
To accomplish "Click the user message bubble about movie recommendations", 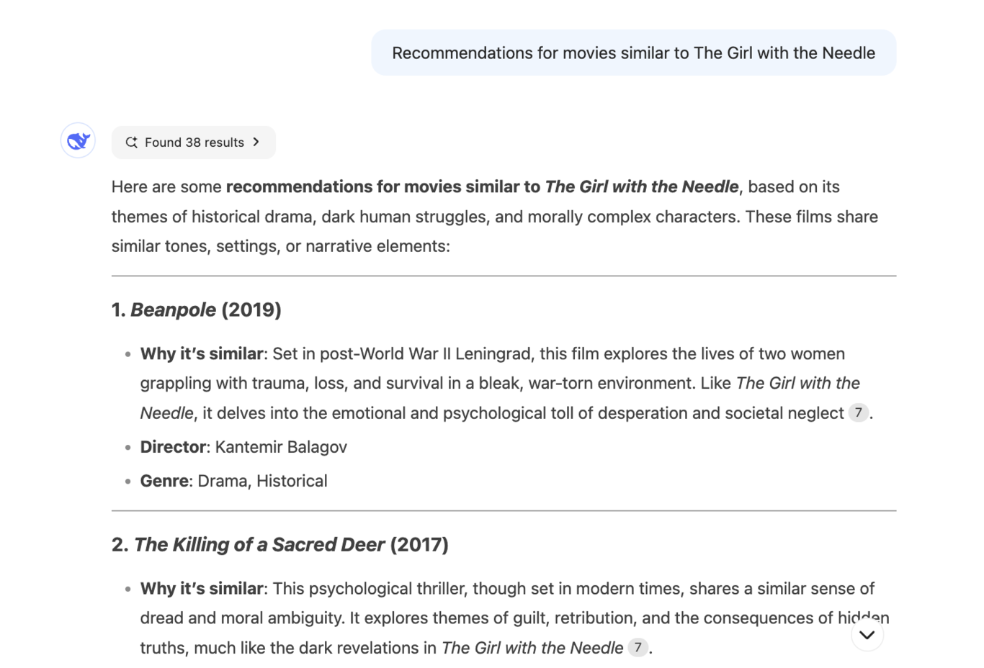I will [633, 53].
